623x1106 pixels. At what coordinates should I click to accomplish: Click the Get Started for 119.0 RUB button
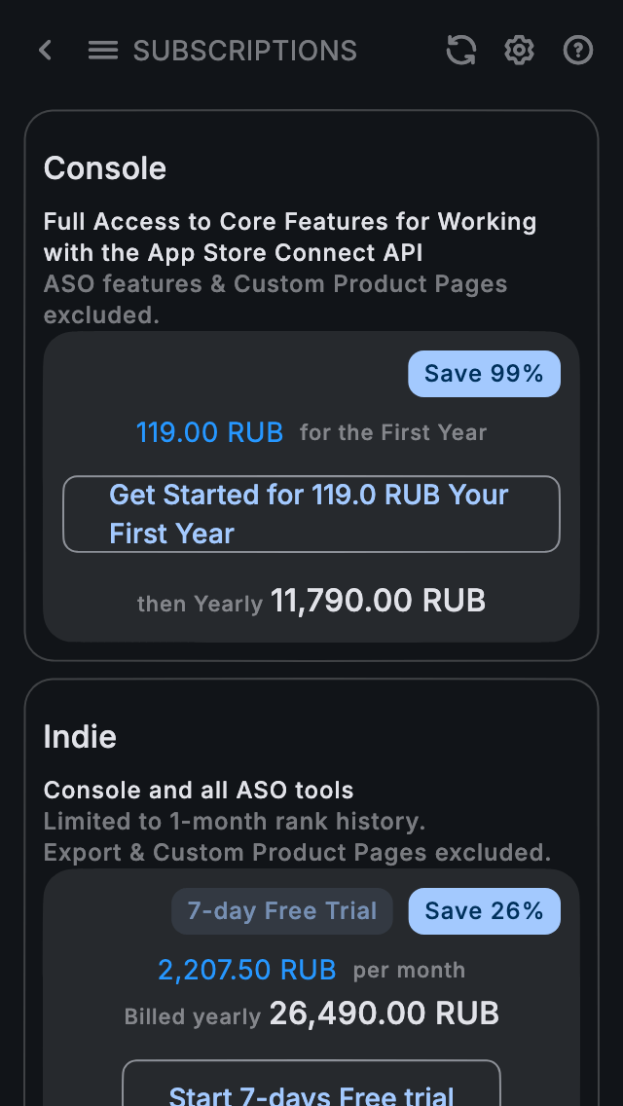(x=311, y=514)
